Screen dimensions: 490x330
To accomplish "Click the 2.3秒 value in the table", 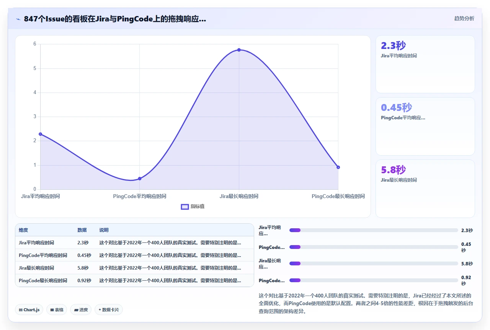I will [83, 242].
